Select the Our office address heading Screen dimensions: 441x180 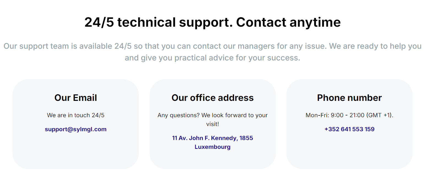point(213,98)
